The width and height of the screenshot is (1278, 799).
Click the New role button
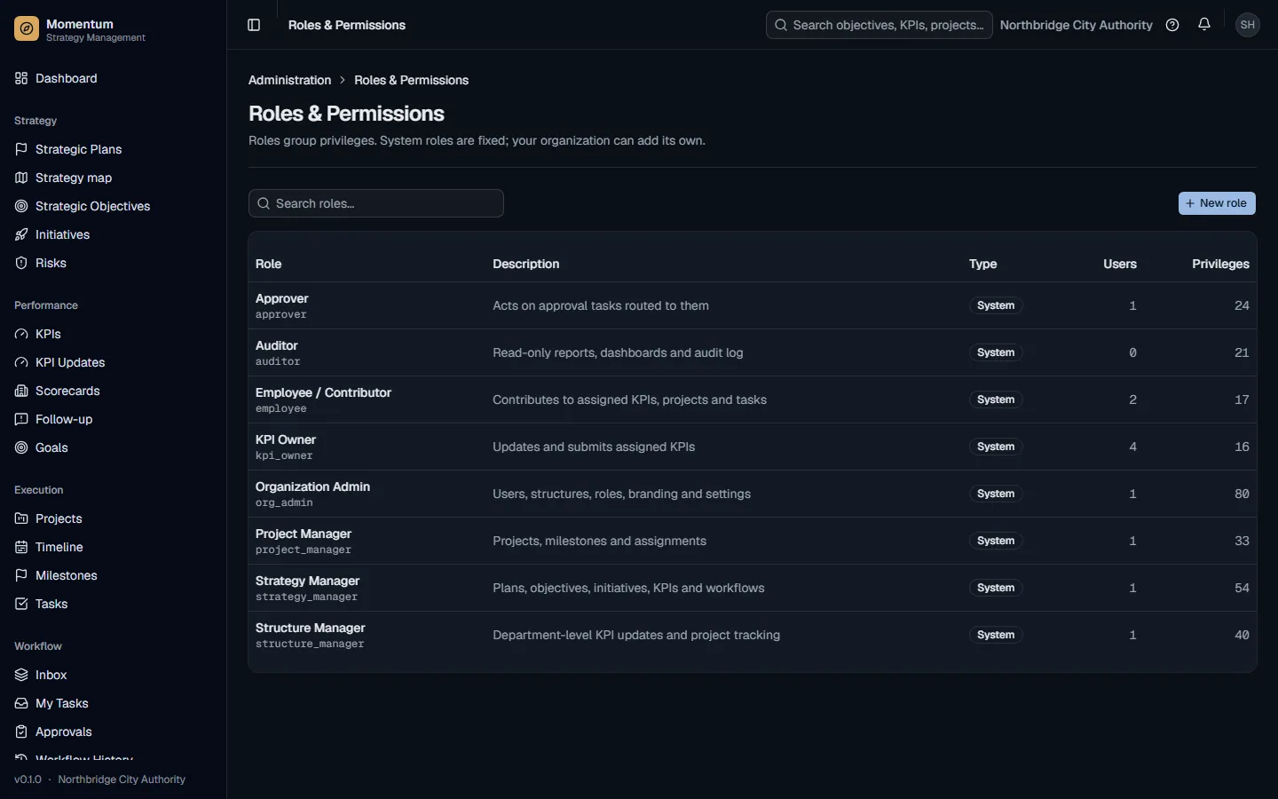[1217, 203]
